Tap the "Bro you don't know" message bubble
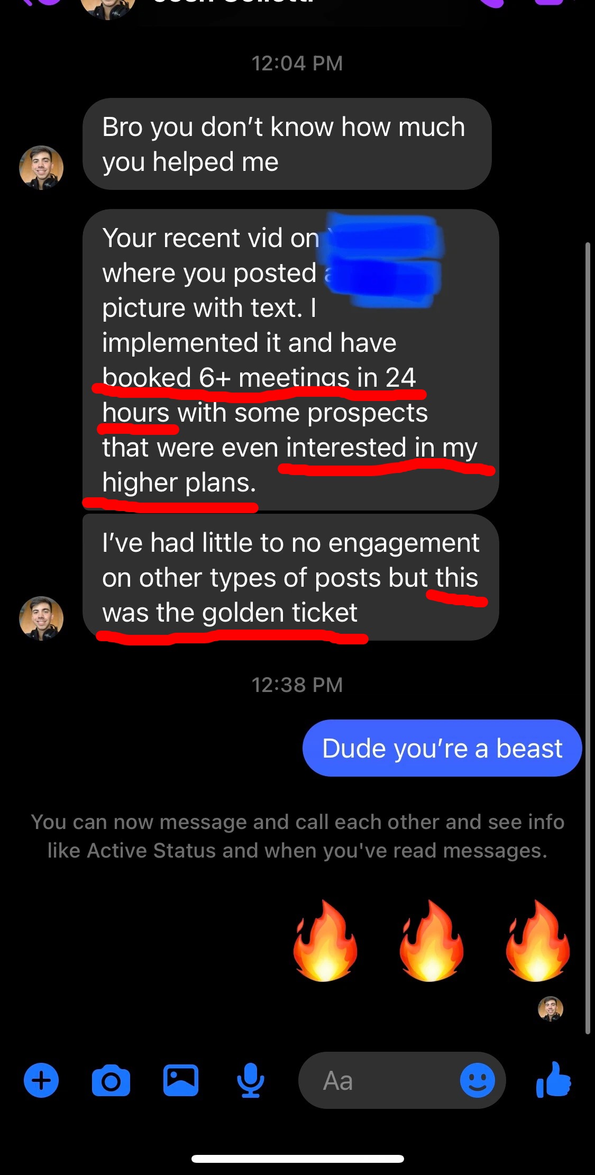Screen dimensions: 595x1175 click(x=287, y=144)
